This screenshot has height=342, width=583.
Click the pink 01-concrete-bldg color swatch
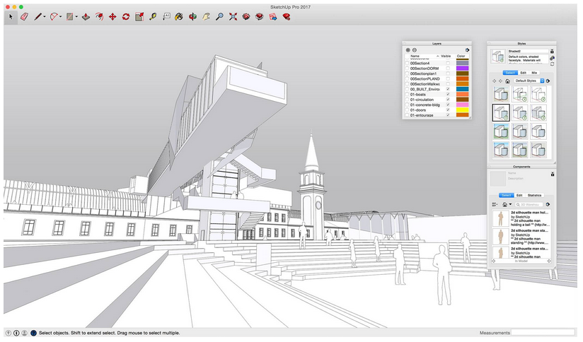coord(462,105)
